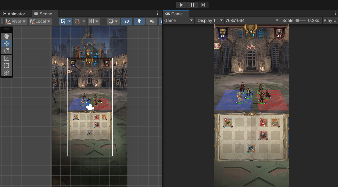Expand the grid visibility options arrow
Viewport: 338px width, 187px height.
point(70,21)
